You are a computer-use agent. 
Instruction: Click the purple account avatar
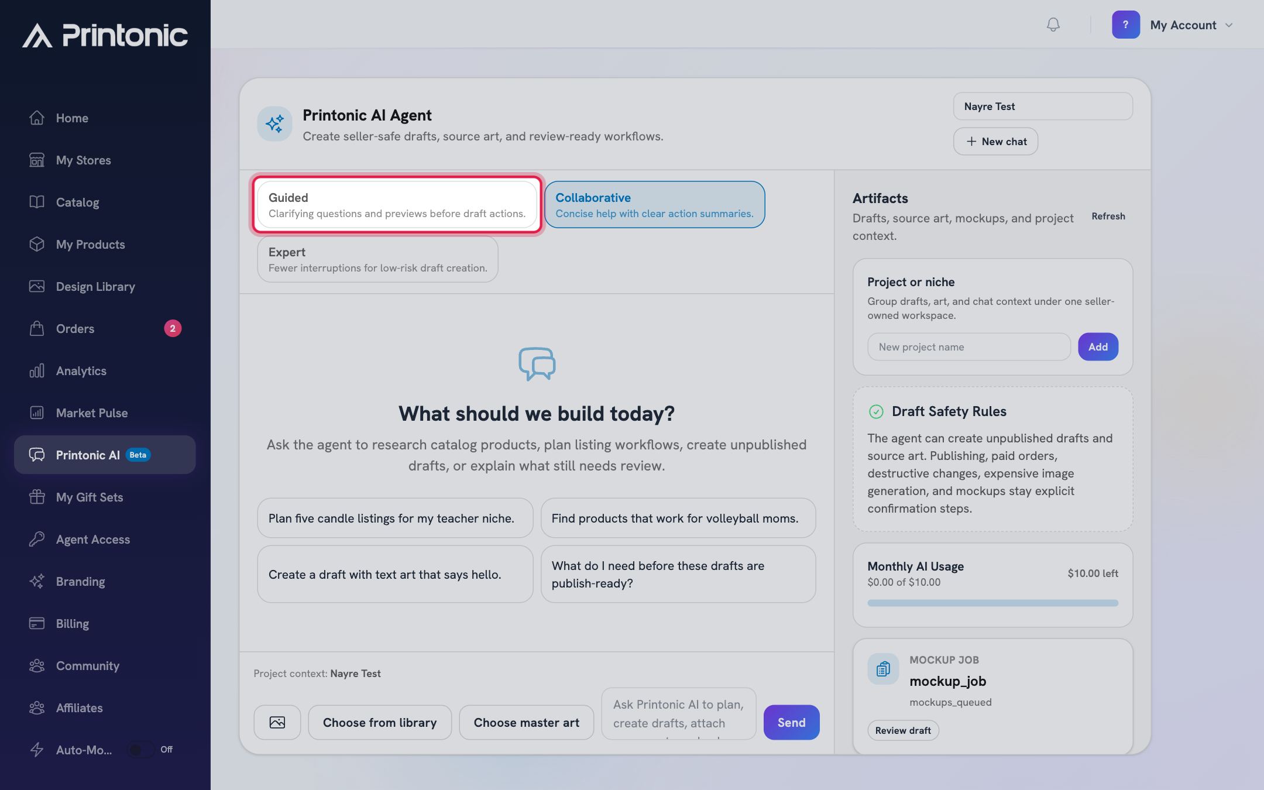tap(1126, 25)
